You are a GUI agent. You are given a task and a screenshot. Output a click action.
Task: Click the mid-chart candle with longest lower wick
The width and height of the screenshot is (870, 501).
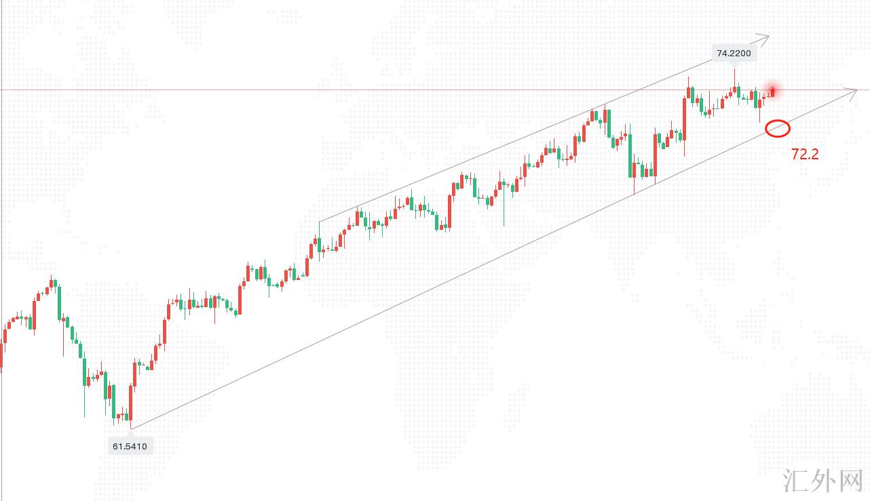pyautogui.click(x=504, y=203)
